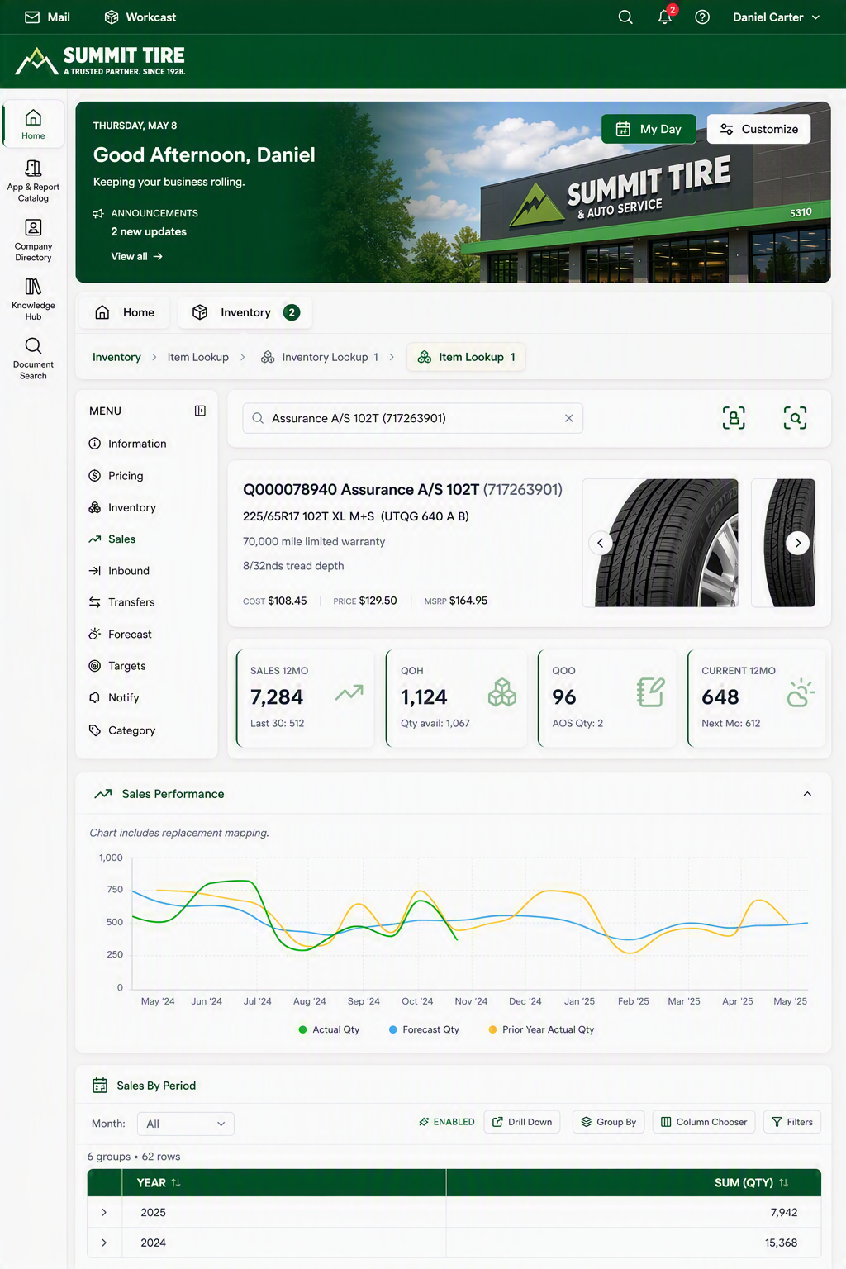This screenshot has width=846, height=1269.
Task: Go to Home in the left sidebar
Action: (33, 124)
